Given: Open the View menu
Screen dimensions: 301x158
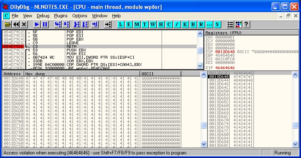Looking at the screenshot, I should [27, 16].
